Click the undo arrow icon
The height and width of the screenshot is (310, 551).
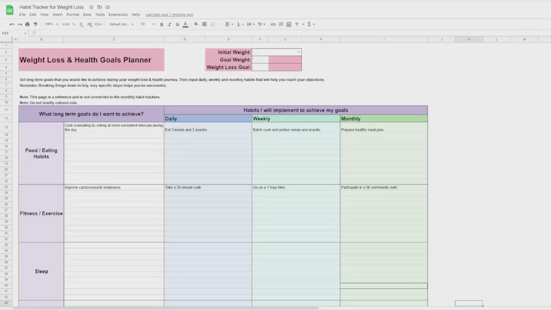click(12, 25)
